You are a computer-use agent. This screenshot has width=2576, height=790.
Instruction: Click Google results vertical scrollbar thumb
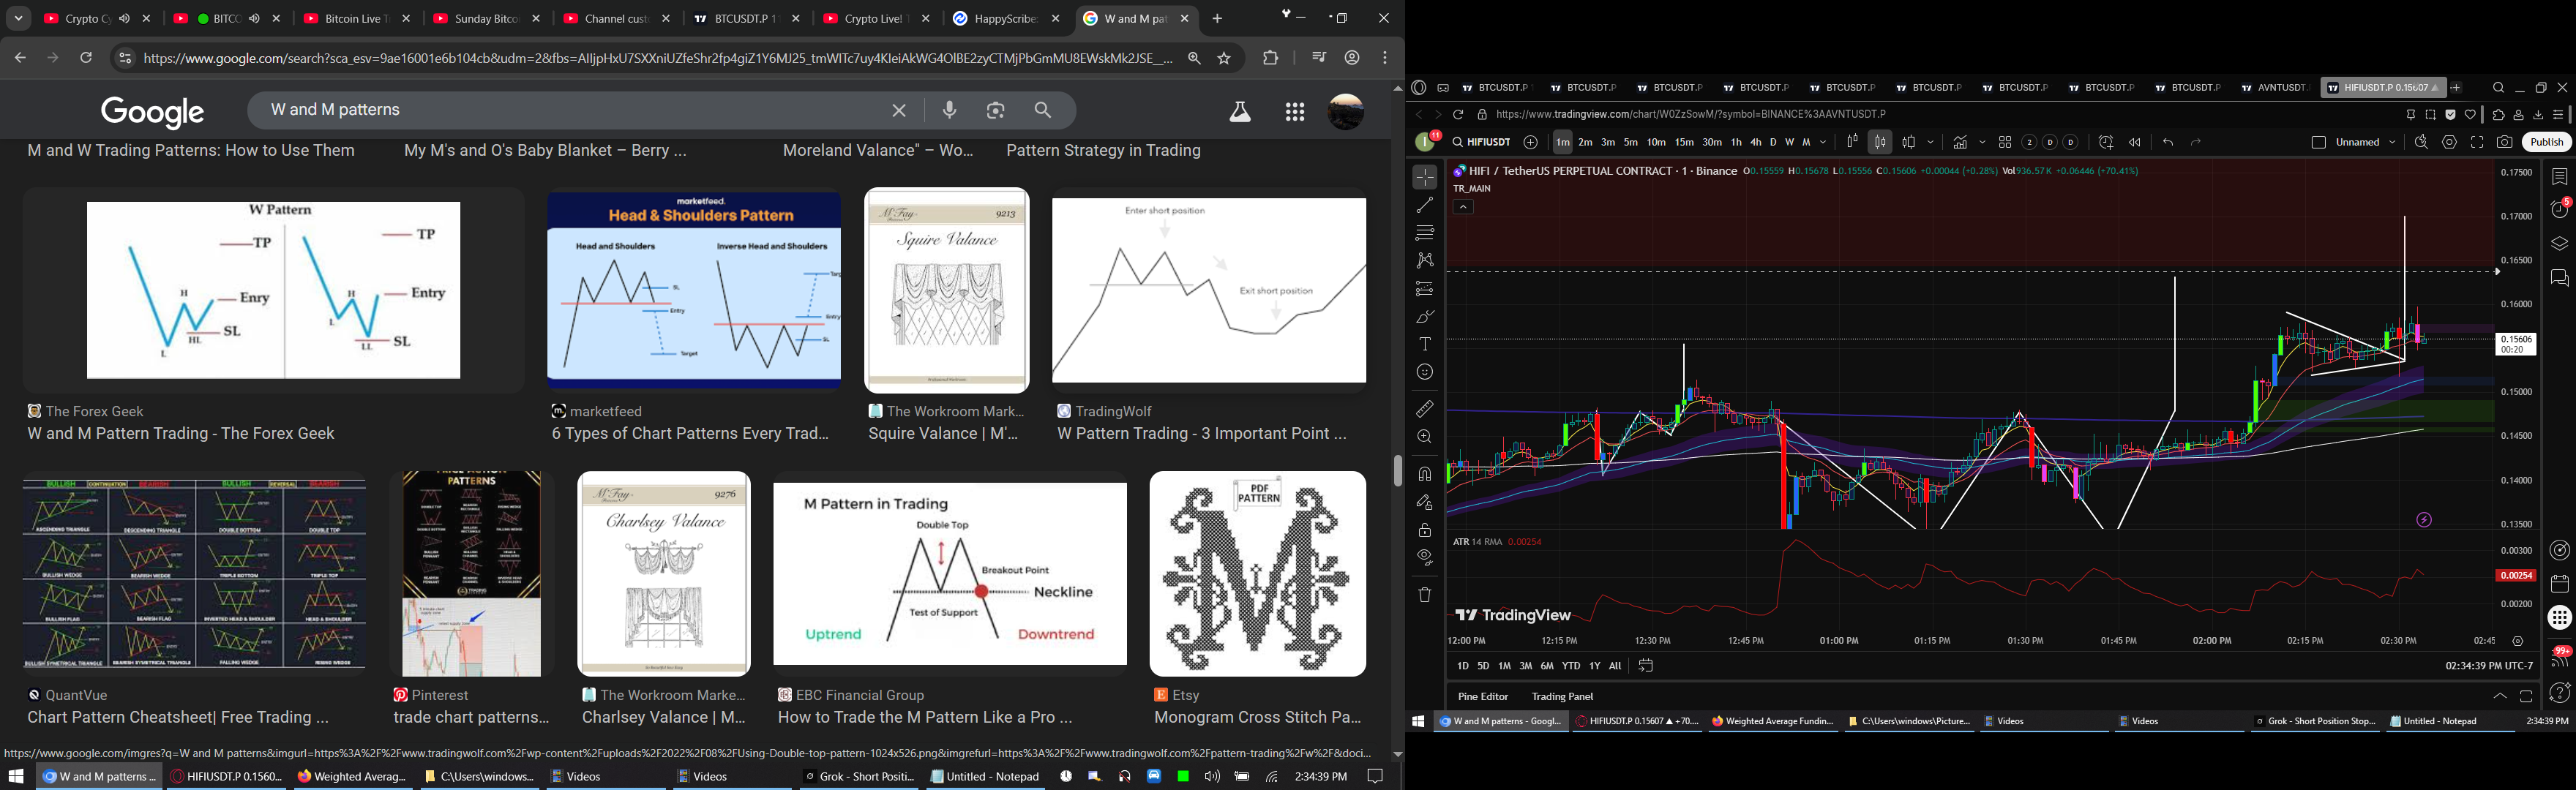click(1397, 470)
